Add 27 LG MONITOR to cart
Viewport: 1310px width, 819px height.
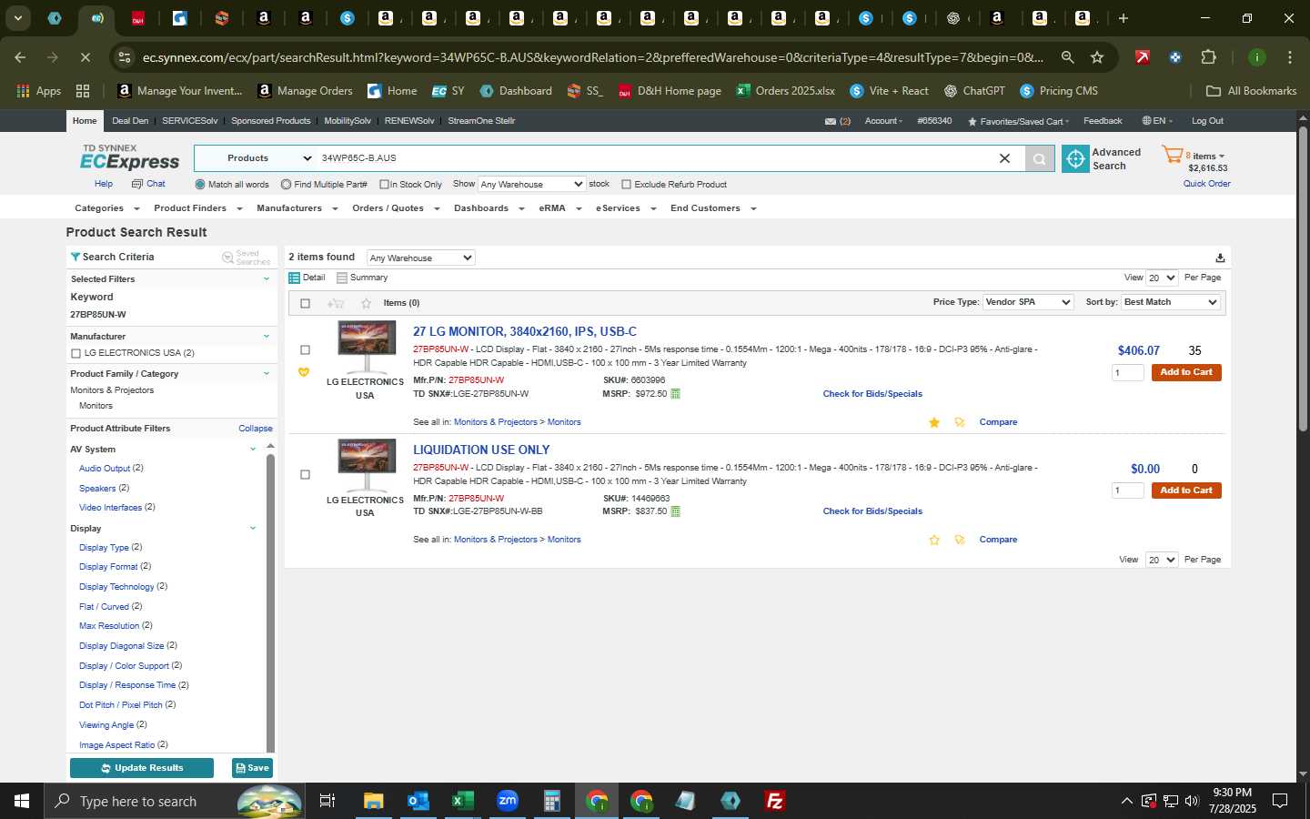pyautogui.click(x=1186, y=372)
